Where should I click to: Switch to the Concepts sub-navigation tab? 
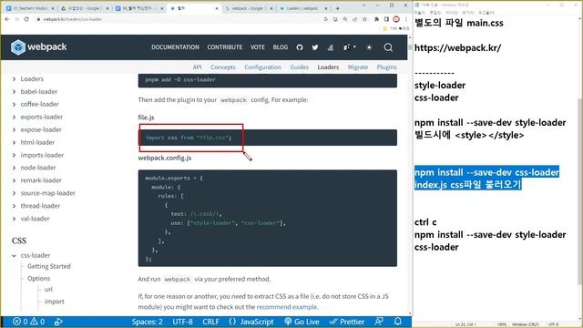coord(222,67)
